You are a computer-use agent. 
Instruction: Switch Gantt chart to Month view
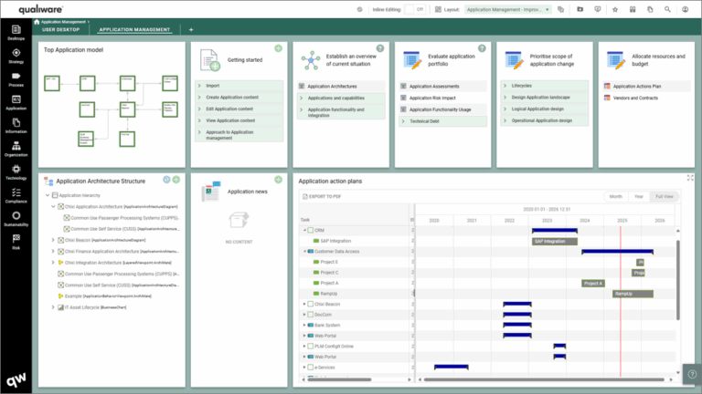coord(616,196)
